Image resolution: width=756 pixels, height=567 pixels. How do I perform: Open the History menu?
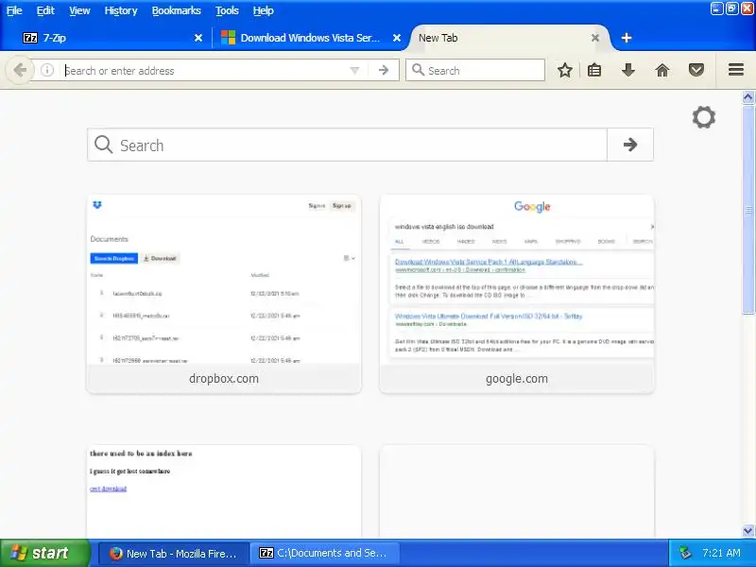tap(121, 10)
